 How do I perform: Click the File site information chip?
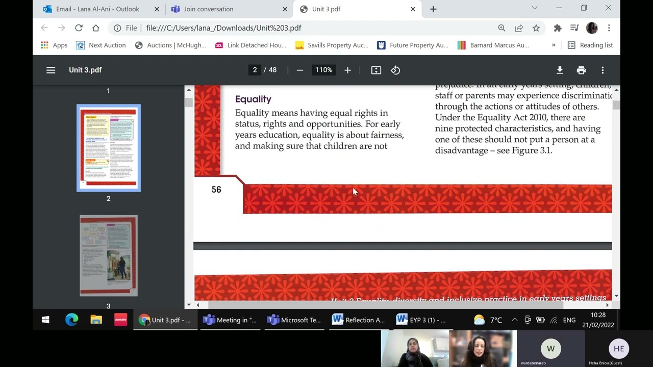[125, 28]
